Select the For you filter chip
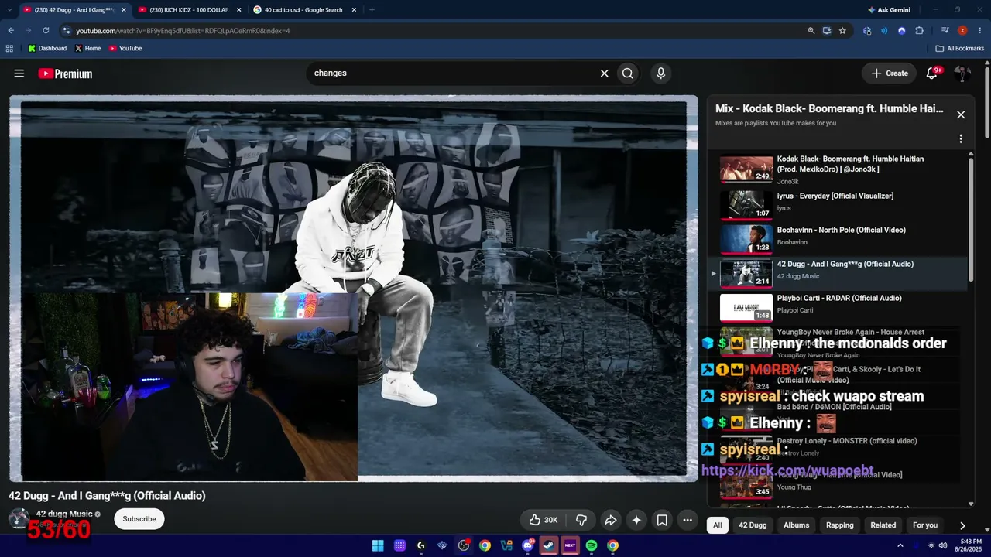991x557 pixels. [x=925, y=525]
